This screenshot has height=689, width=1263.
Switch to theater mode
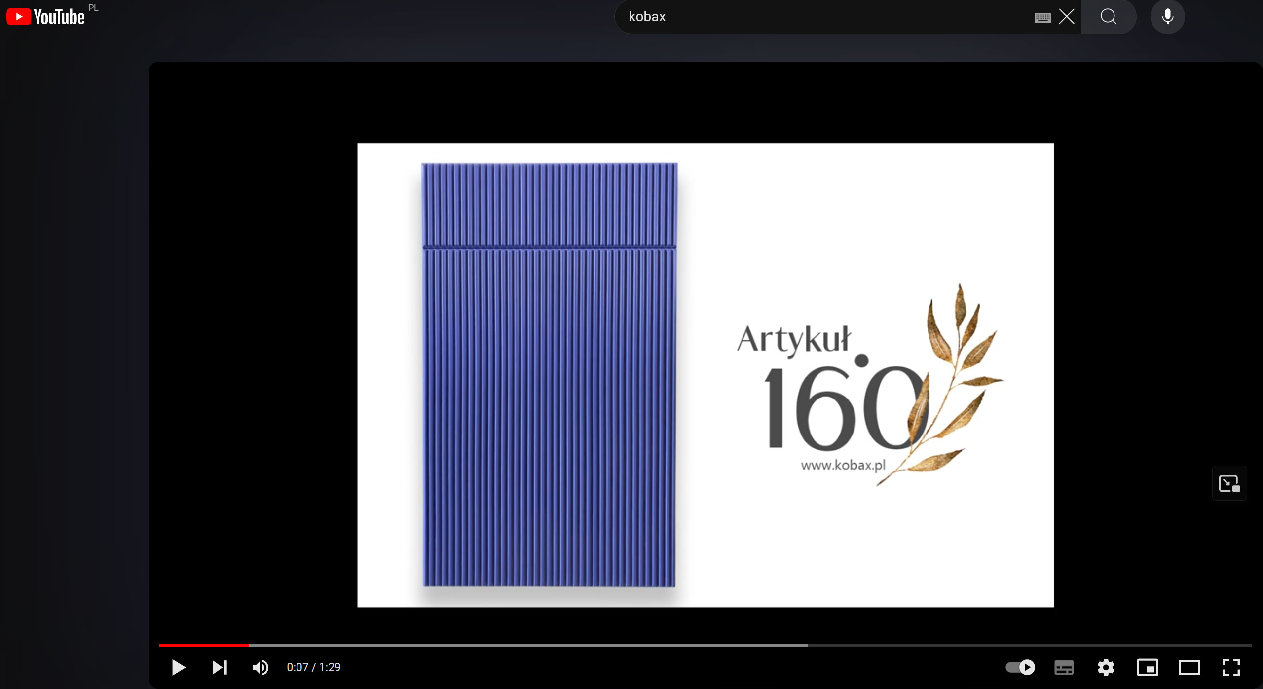coord(1189,667)
